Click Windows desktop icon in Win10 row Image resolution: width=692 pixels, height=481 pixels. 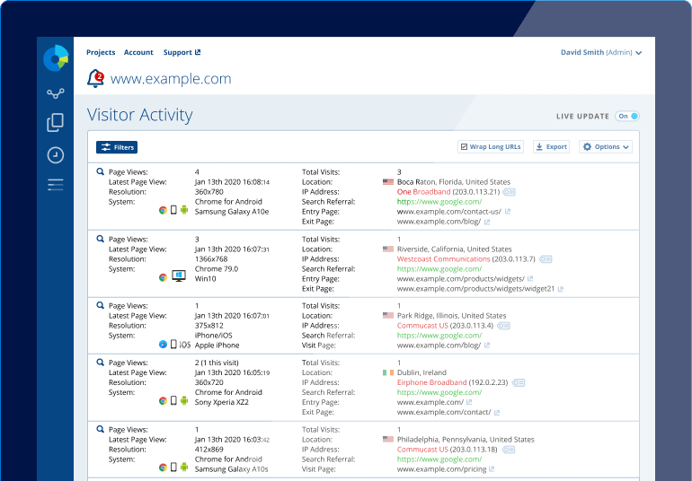point(178,276)
